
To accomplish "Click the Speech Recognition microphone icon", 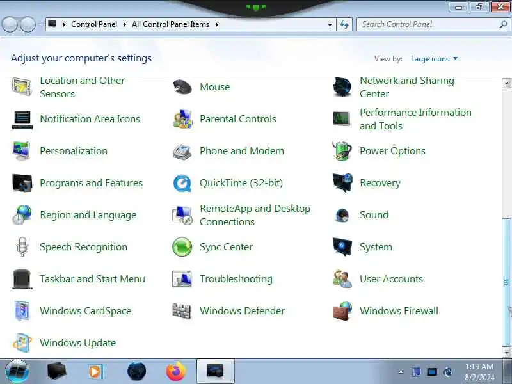I will (x=22, y=247).
